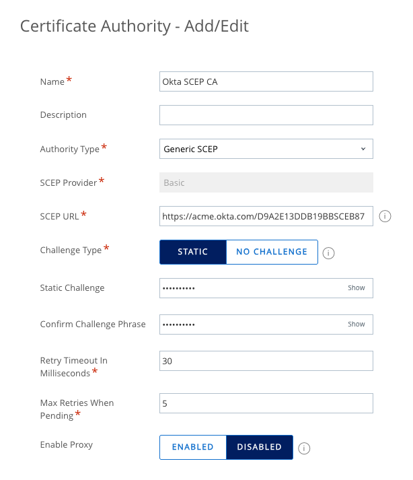This screenshot has height=480, width=413.
Task: Set Enable Proxy to DISABLED
Action: pyautogui.click(x=260, y=447)
